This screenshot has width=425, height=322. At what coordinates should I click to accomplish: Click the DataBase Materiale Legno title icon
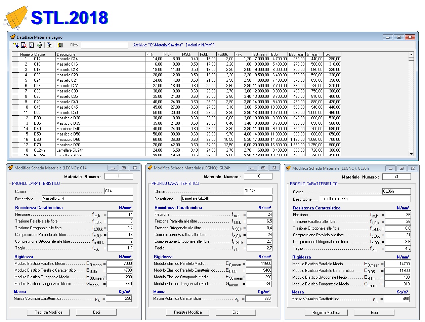point(13,37)
